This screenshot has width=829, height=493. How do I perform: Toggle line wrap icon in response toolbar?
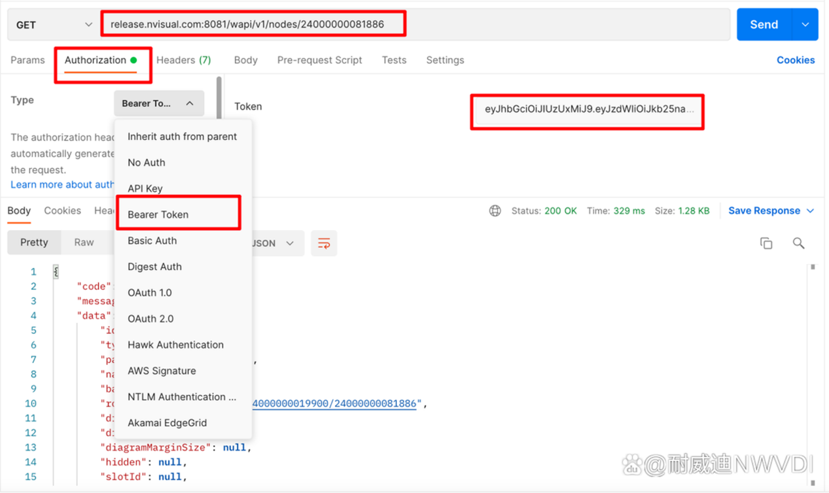(324, 243)
